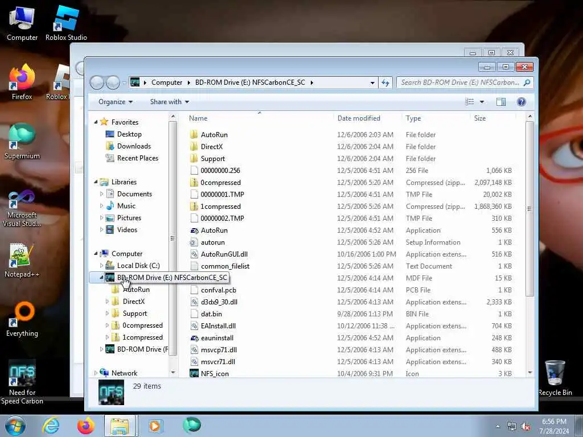Select 0compressed in the navigation tree

pos(137,325)
